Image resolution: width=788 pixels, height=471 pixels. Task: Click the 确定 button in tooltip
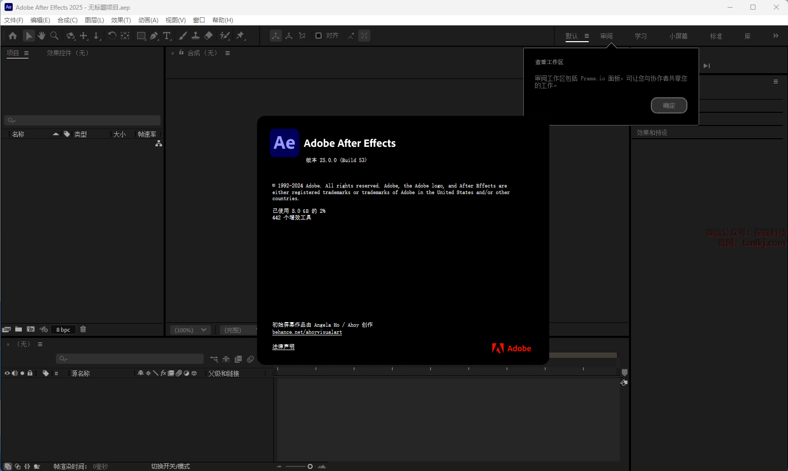(669, 106)
